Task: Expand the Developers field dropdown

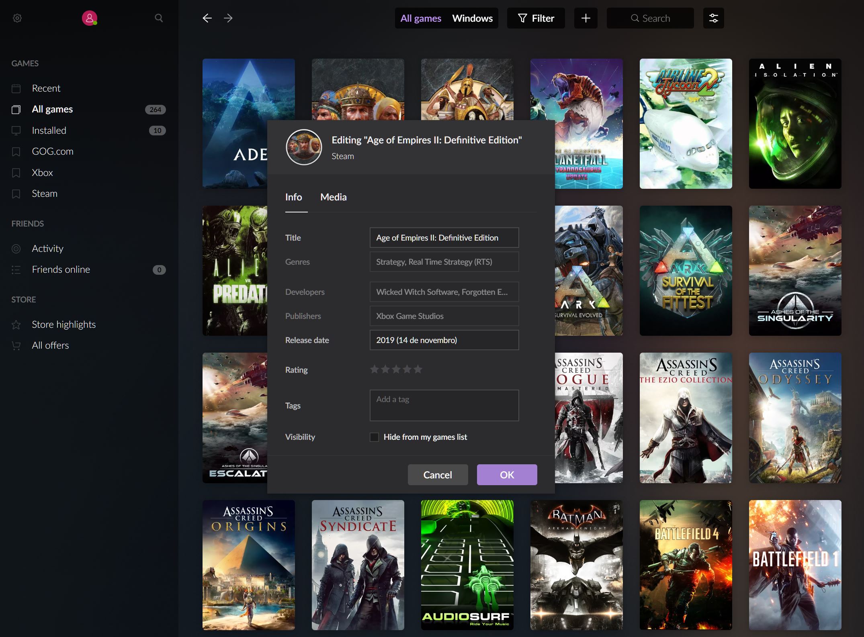Action: point(443,292)
